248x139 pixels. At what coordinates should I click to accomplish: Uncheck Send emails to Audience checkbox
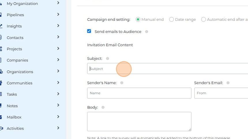tap(89, 31)
